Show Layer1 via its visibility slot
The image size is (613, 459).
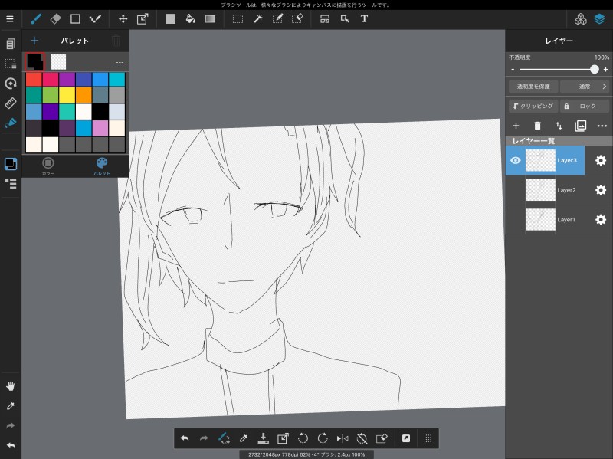[516, 220]
